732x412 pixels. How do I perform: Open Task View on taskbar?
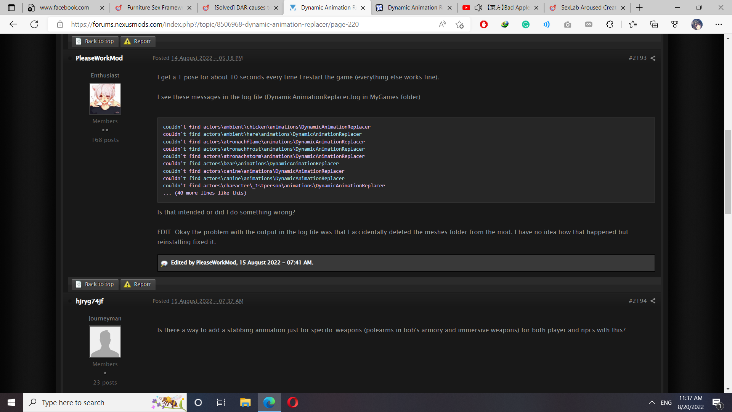221,402
